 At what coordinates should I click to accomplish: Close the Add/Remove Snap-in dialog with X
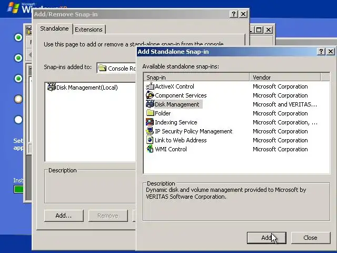[x=243, y=14]
